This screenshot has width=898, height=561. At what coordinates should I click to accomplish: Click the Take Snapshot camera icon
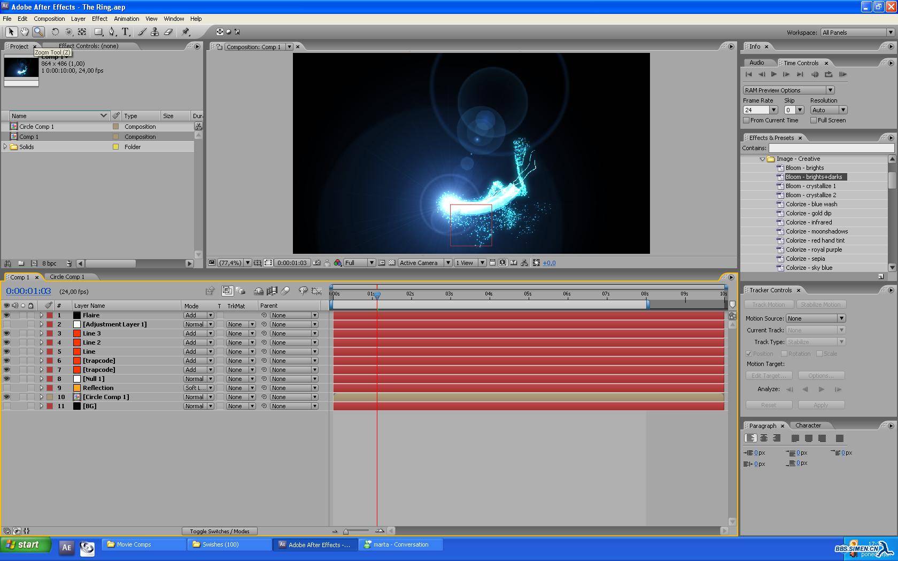(x=317, y=263)
